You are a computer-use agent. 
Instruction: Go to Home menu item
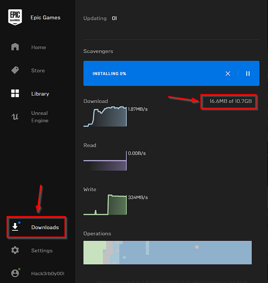tap(39, 47)
